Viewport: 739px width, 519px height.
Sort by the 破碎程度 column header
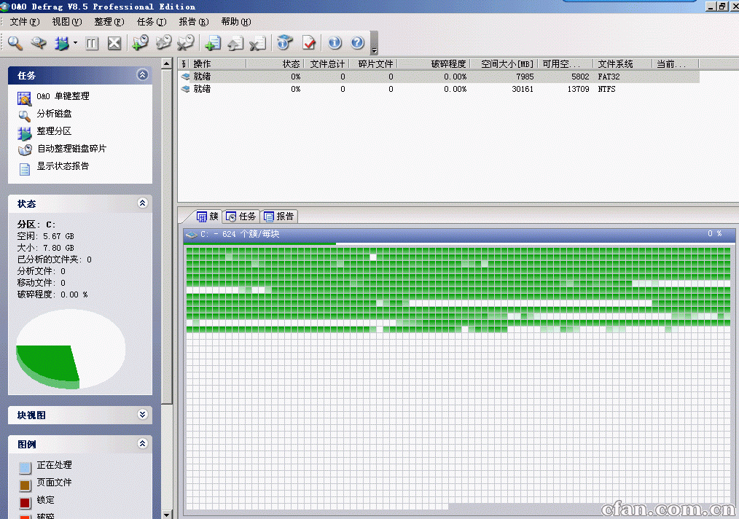[434, 63]
